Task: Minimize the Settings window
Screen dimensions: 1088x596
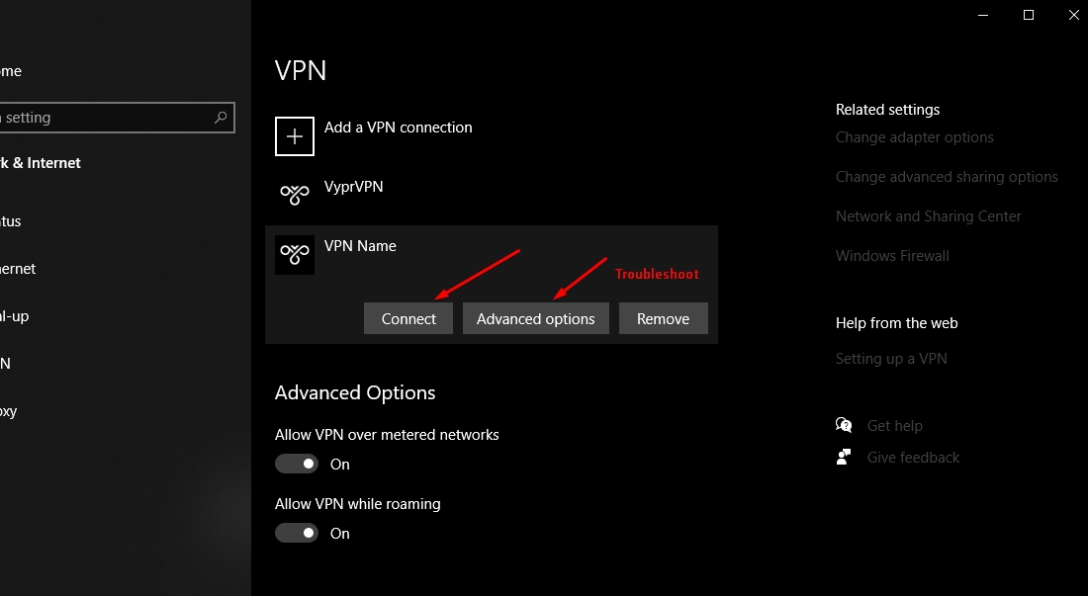Action: (982, 15)
